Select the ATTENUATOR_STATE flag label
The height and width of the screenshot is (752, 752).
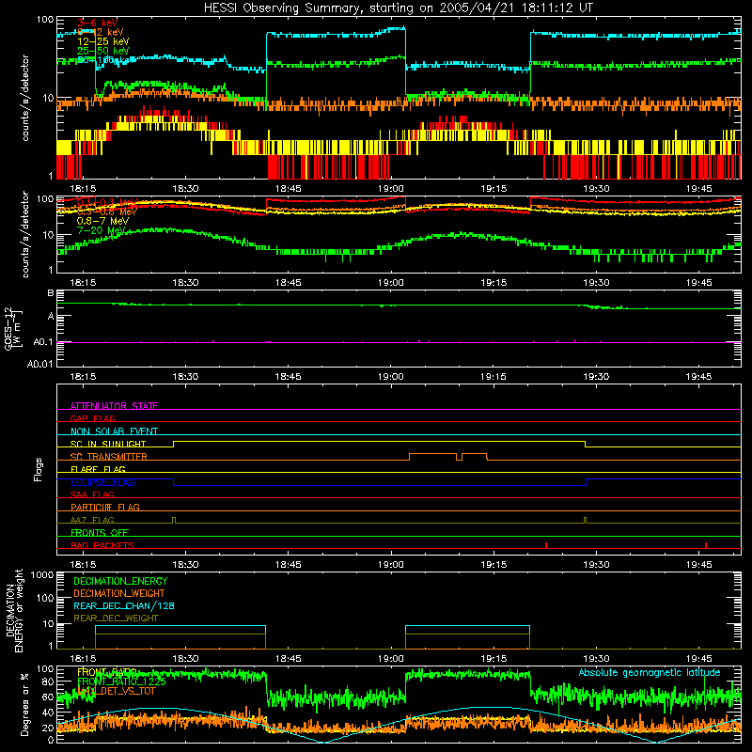coord(114,406)
